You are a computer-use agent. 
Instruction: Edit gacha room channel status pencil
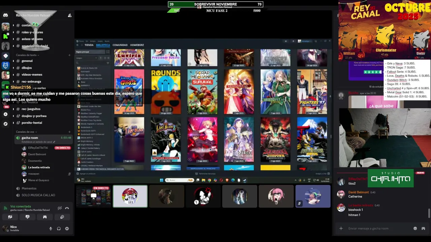tap(54, 142)
